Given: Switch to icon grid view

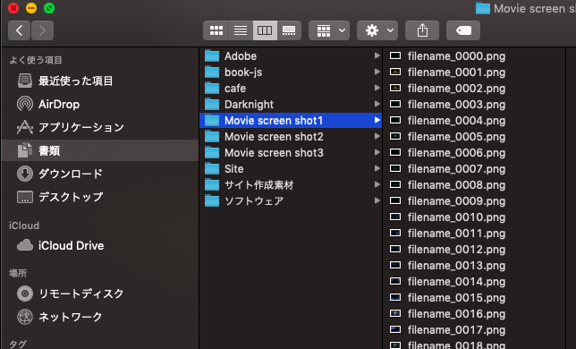Looking at the screenshot, I should point(216,30).
